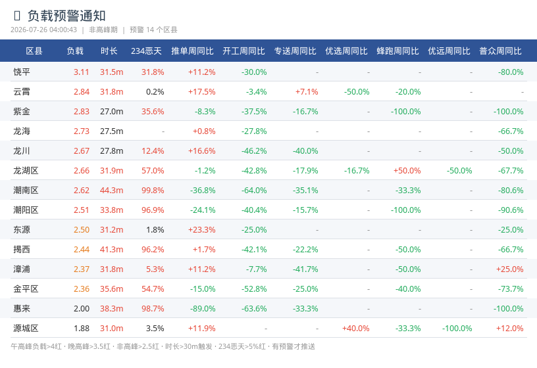Click 云霄 bad weather value 0.2%
Viewport: 537px width, 368px height.
155,92
